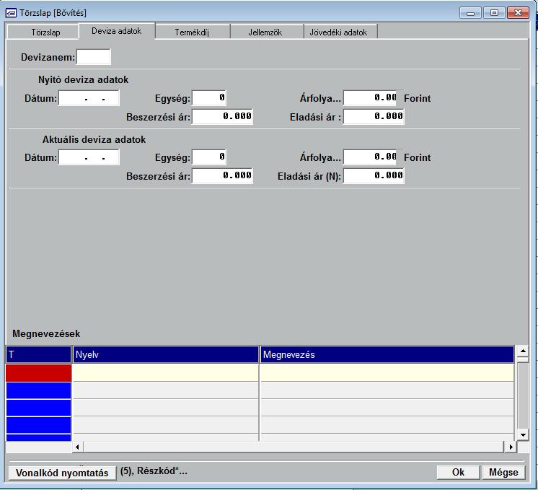The width and height of the screenshot is (538, 490).
Task: Click the Egység field under Nyitó deviza adatok
Action: 209,98
